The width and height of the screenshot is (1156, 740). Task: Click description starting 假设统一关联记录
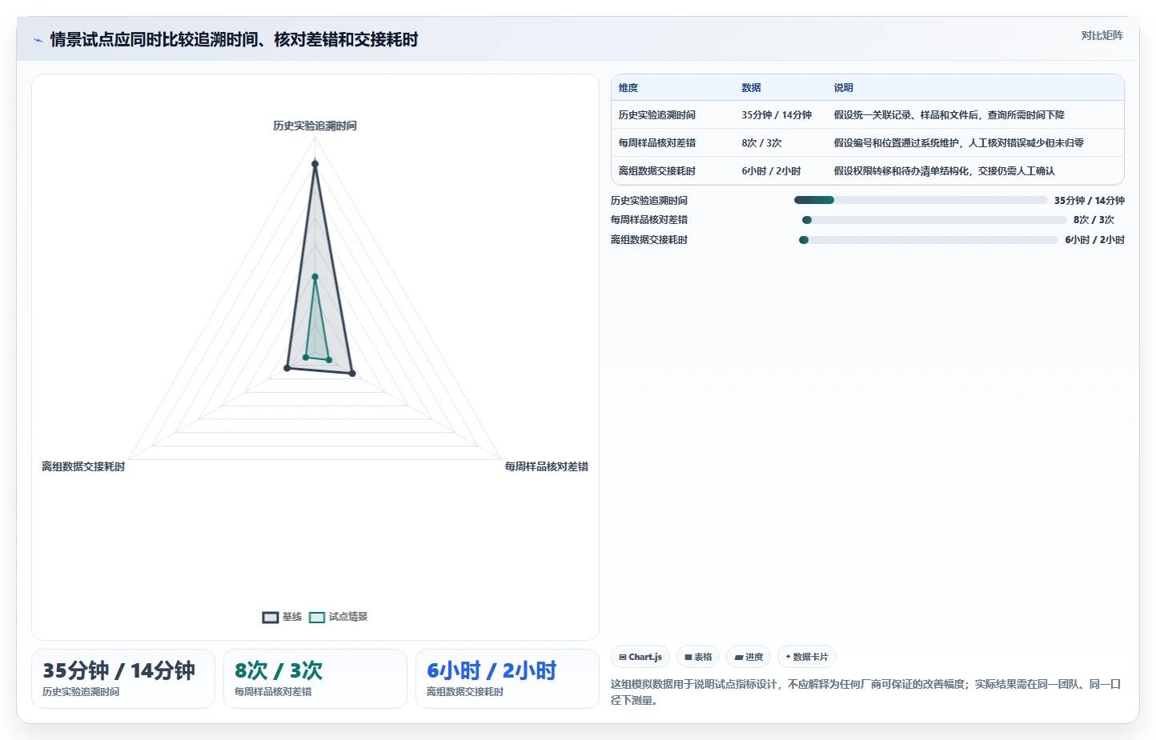pos(949,115)
